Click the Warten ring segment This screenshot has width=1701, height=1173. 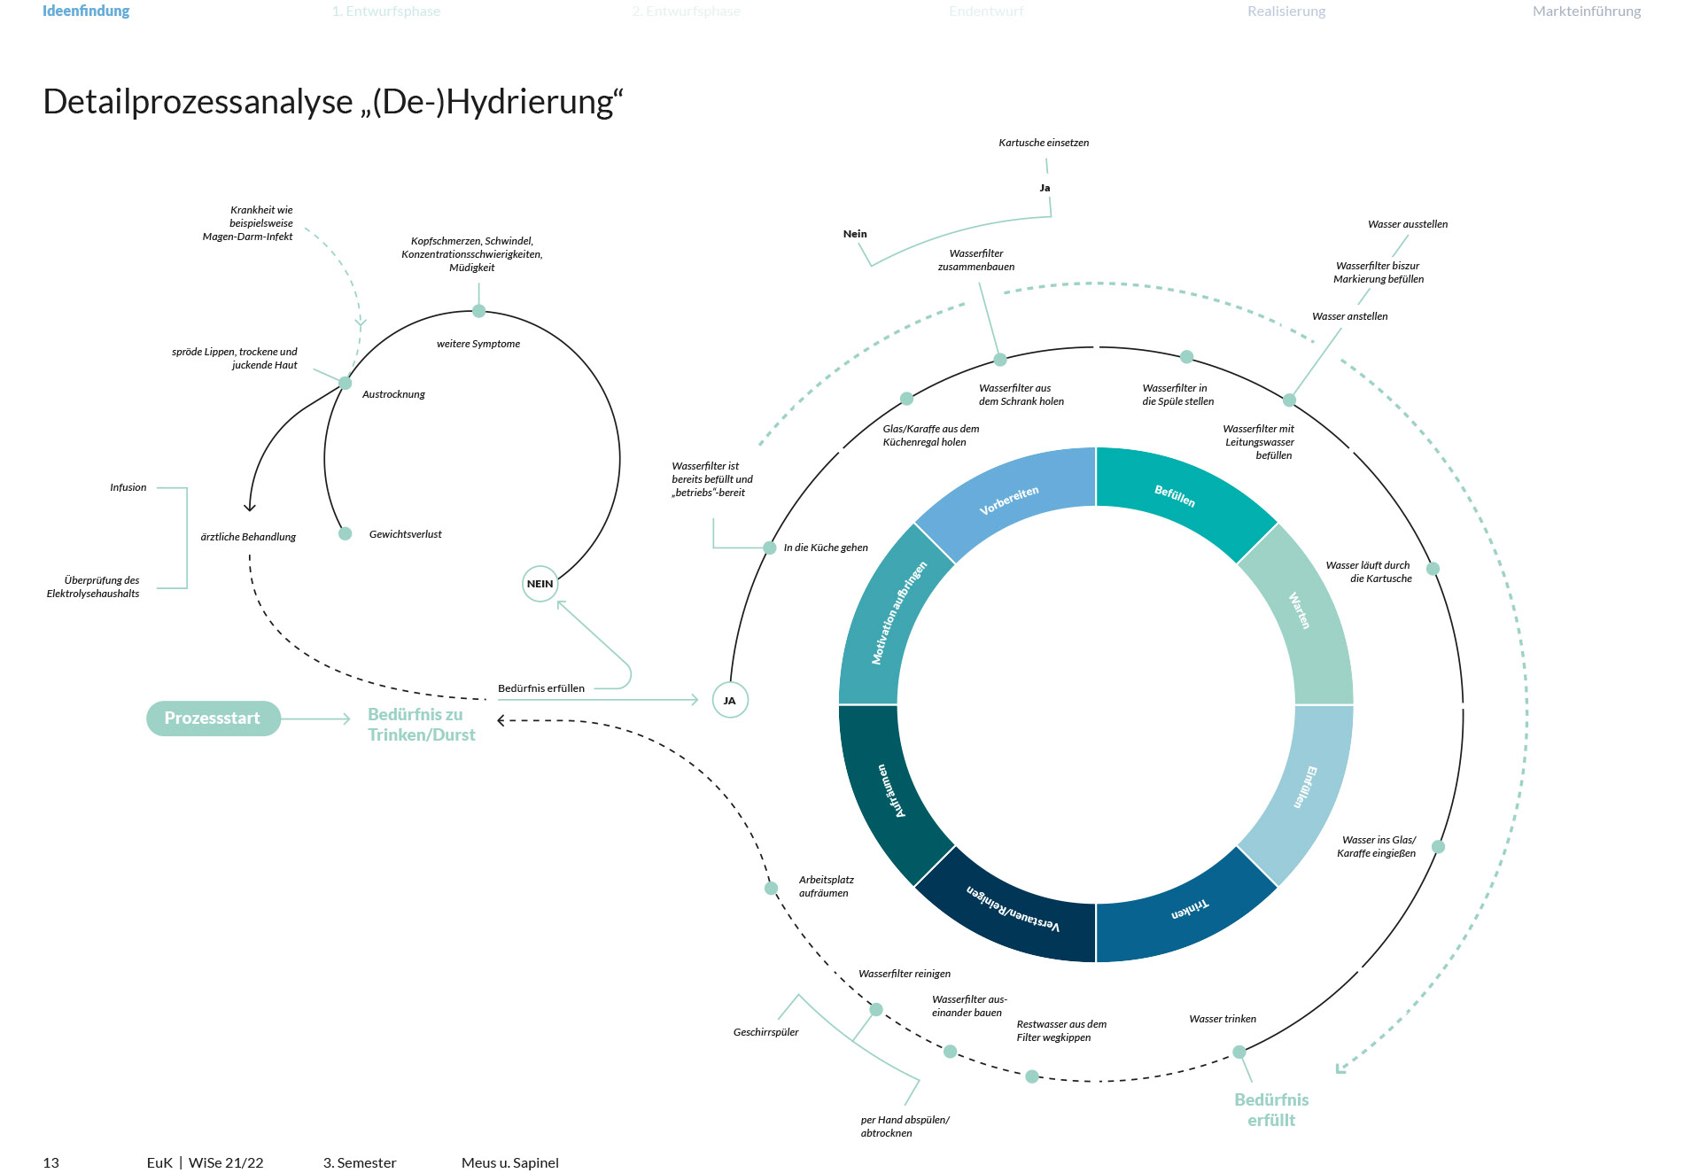tap(1300, 611)
